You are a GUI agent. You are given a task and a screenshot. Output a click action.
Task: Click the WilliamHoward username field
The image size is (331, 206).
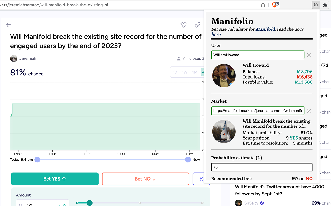[x=258, y=55]
